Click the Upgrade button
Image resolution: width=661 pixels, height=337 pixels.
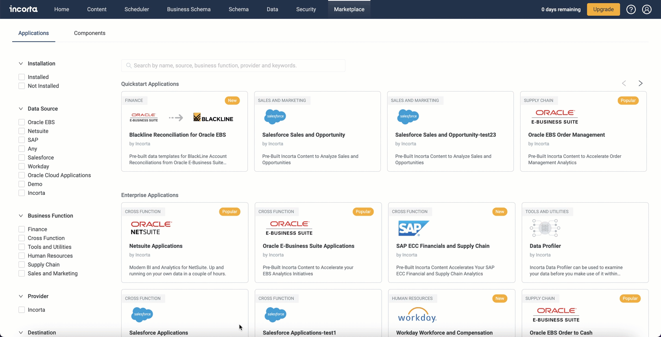click(603, 9)
